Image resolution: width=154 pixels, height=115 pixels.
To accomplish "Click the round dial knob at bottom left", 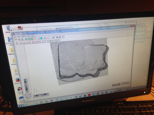I will [28, 96].
